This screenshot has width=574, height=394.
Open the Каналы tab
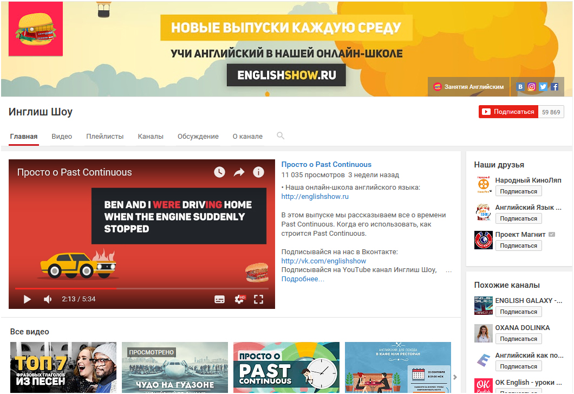click(x=151, y=137)
